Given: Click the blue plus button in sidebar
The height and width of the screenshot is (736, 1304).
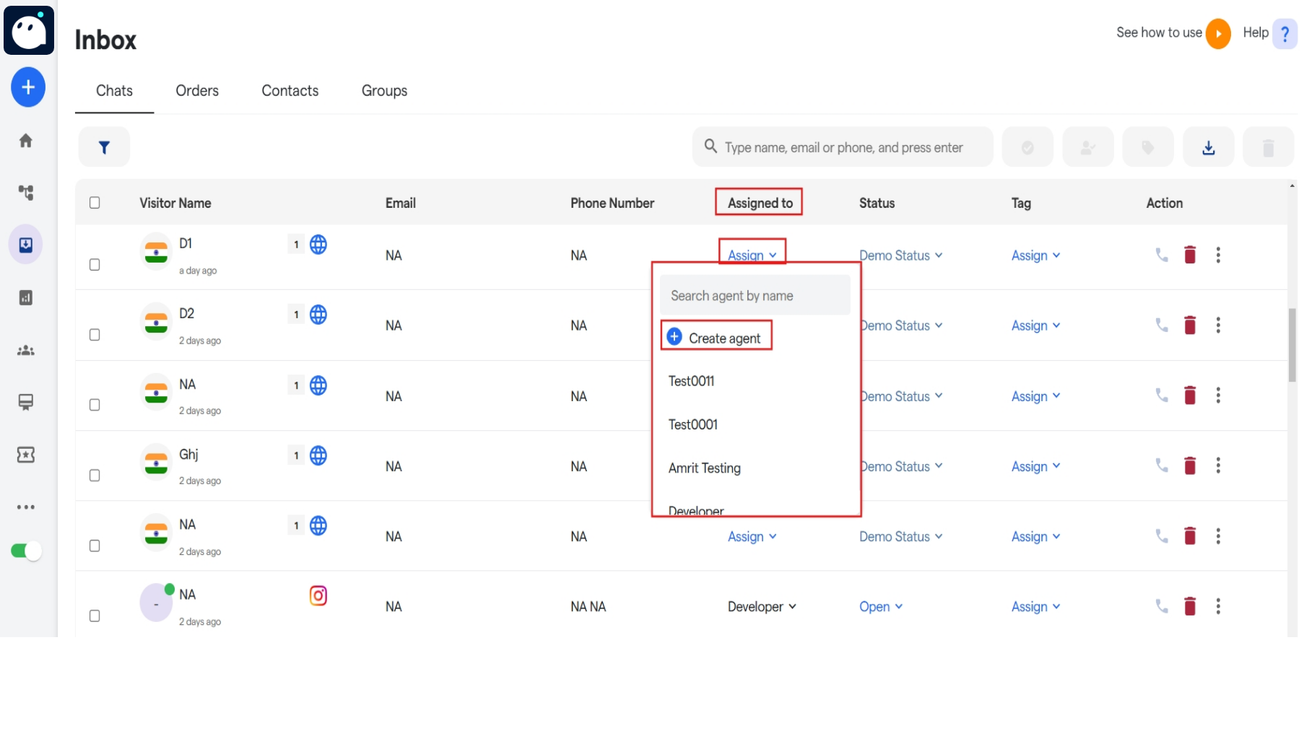Looking at the screenshot, I should click(28, 87).
